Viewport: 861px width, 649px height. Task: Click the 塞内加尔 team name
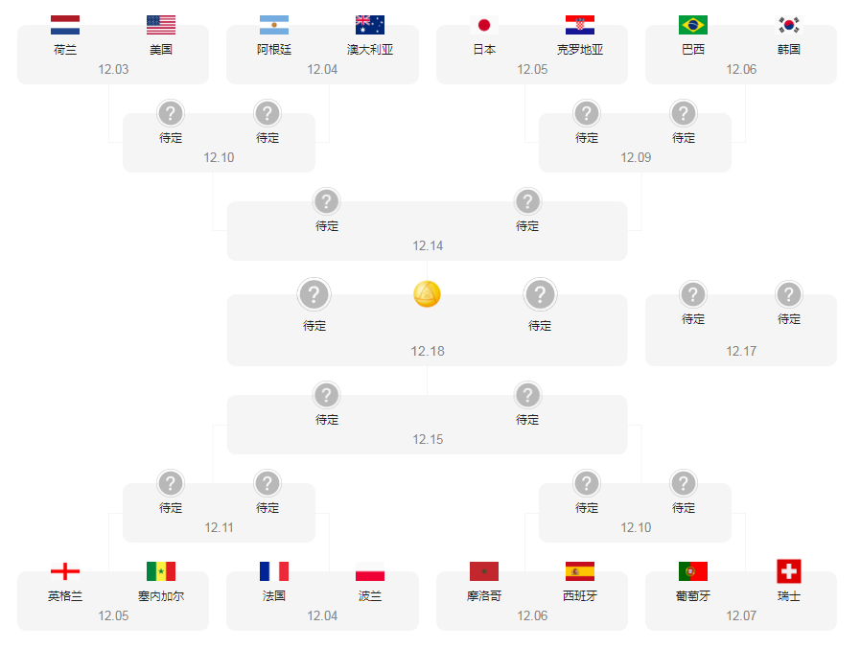161,595
